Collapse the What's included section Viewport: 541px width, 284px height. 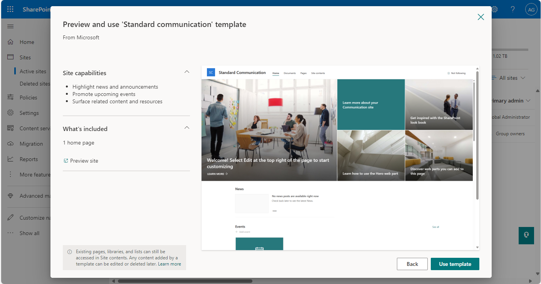[186, 127]
